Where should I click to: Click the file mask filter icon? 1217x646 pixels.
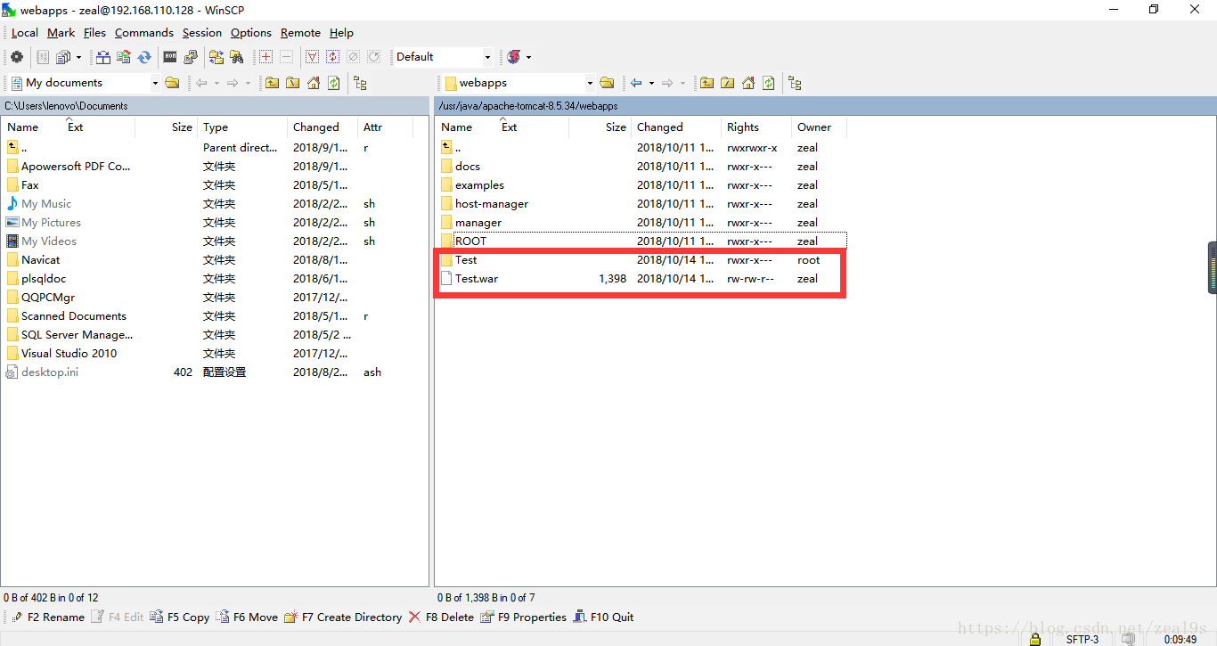(x=312, y=57)
